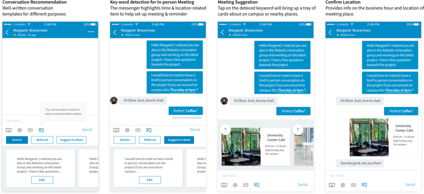Tap Edit under the 'Hello Margaret' template card

(42, 180)
